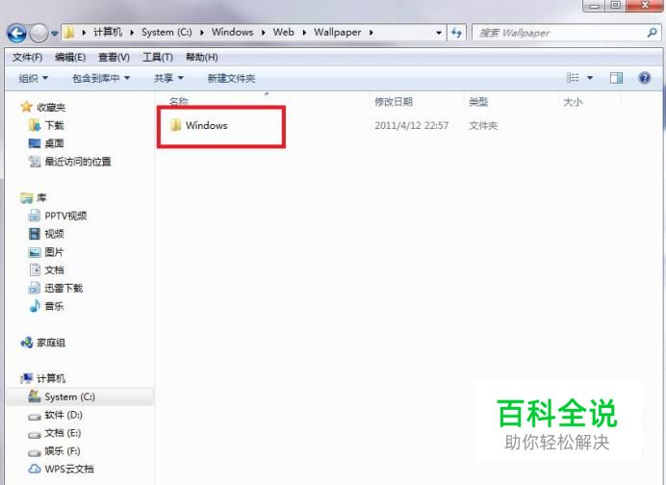The width and height of the screenshot is (666, 485).
Task: Open the 编辑(E) menu
Action: pos(70,58)
